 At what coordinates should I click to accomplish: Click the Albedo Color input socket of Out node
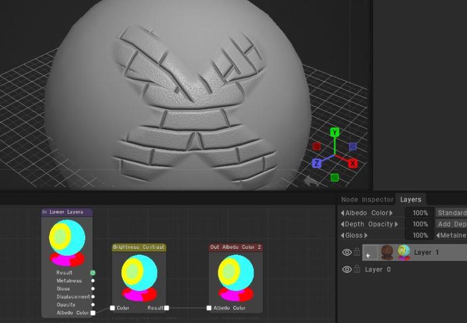[x=209, y=308]
